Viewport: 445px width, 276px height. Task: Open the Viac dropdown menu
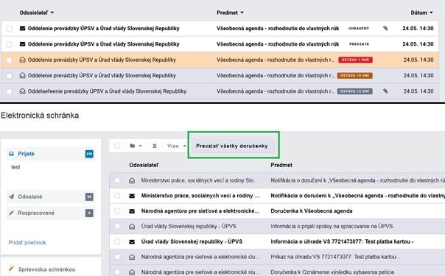click(177, 146)
